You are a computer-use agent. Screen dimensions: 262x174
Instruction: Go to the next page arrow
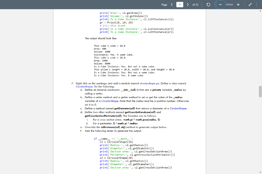pyautogui.click(x=188, y=5)
